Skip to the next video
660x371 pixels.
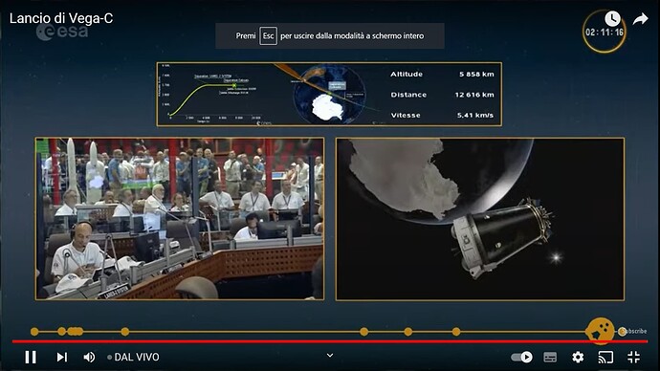pos(62,357)
